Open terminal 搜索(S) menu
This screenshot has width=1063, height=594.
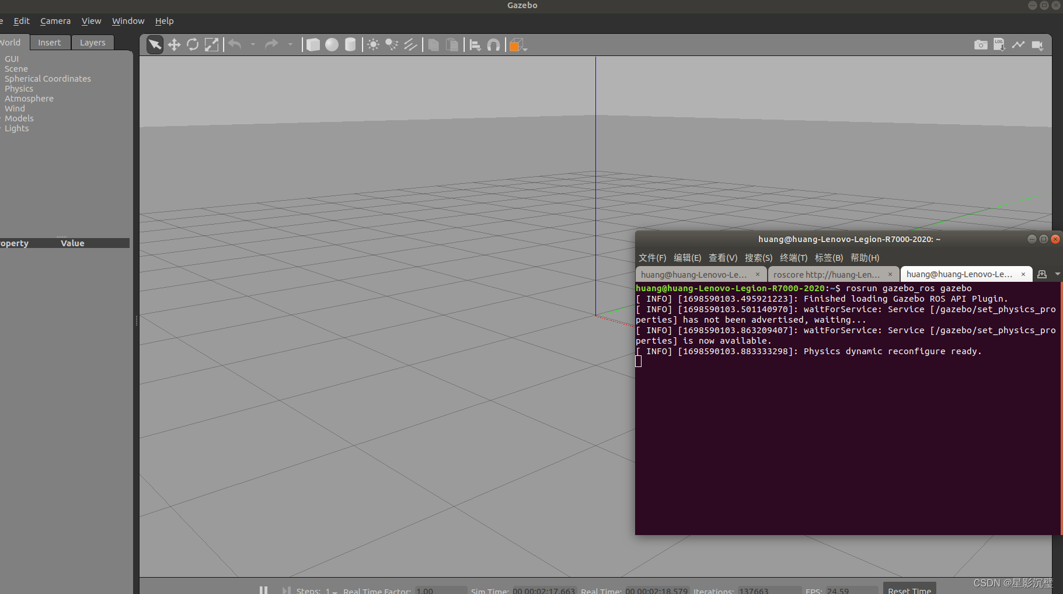(758, 258)
